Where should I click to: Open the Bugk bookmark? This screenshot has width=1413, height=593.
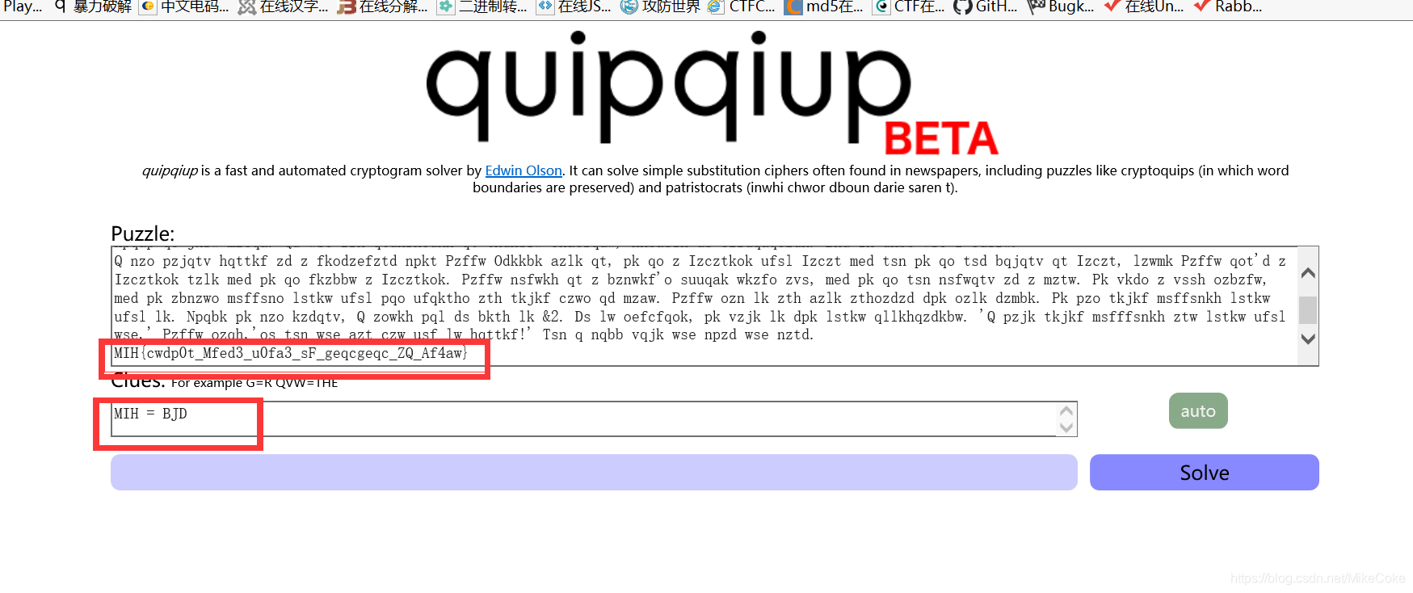(x=1061, y=7)
